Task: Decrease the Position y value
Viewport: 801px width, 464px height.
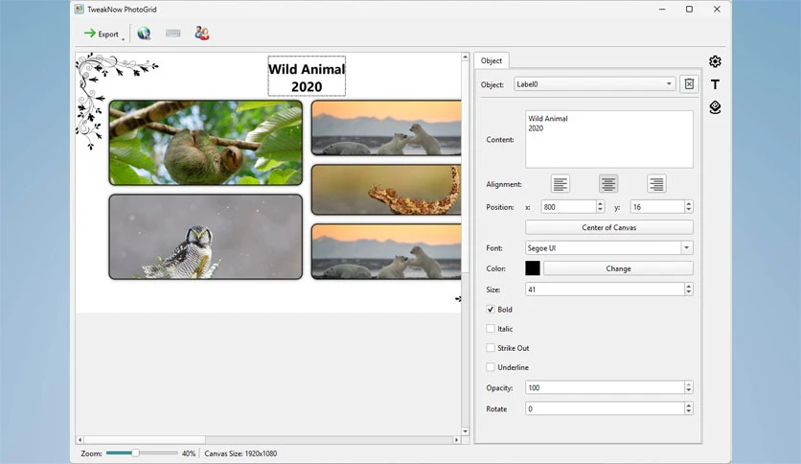Action: [689, 210]
